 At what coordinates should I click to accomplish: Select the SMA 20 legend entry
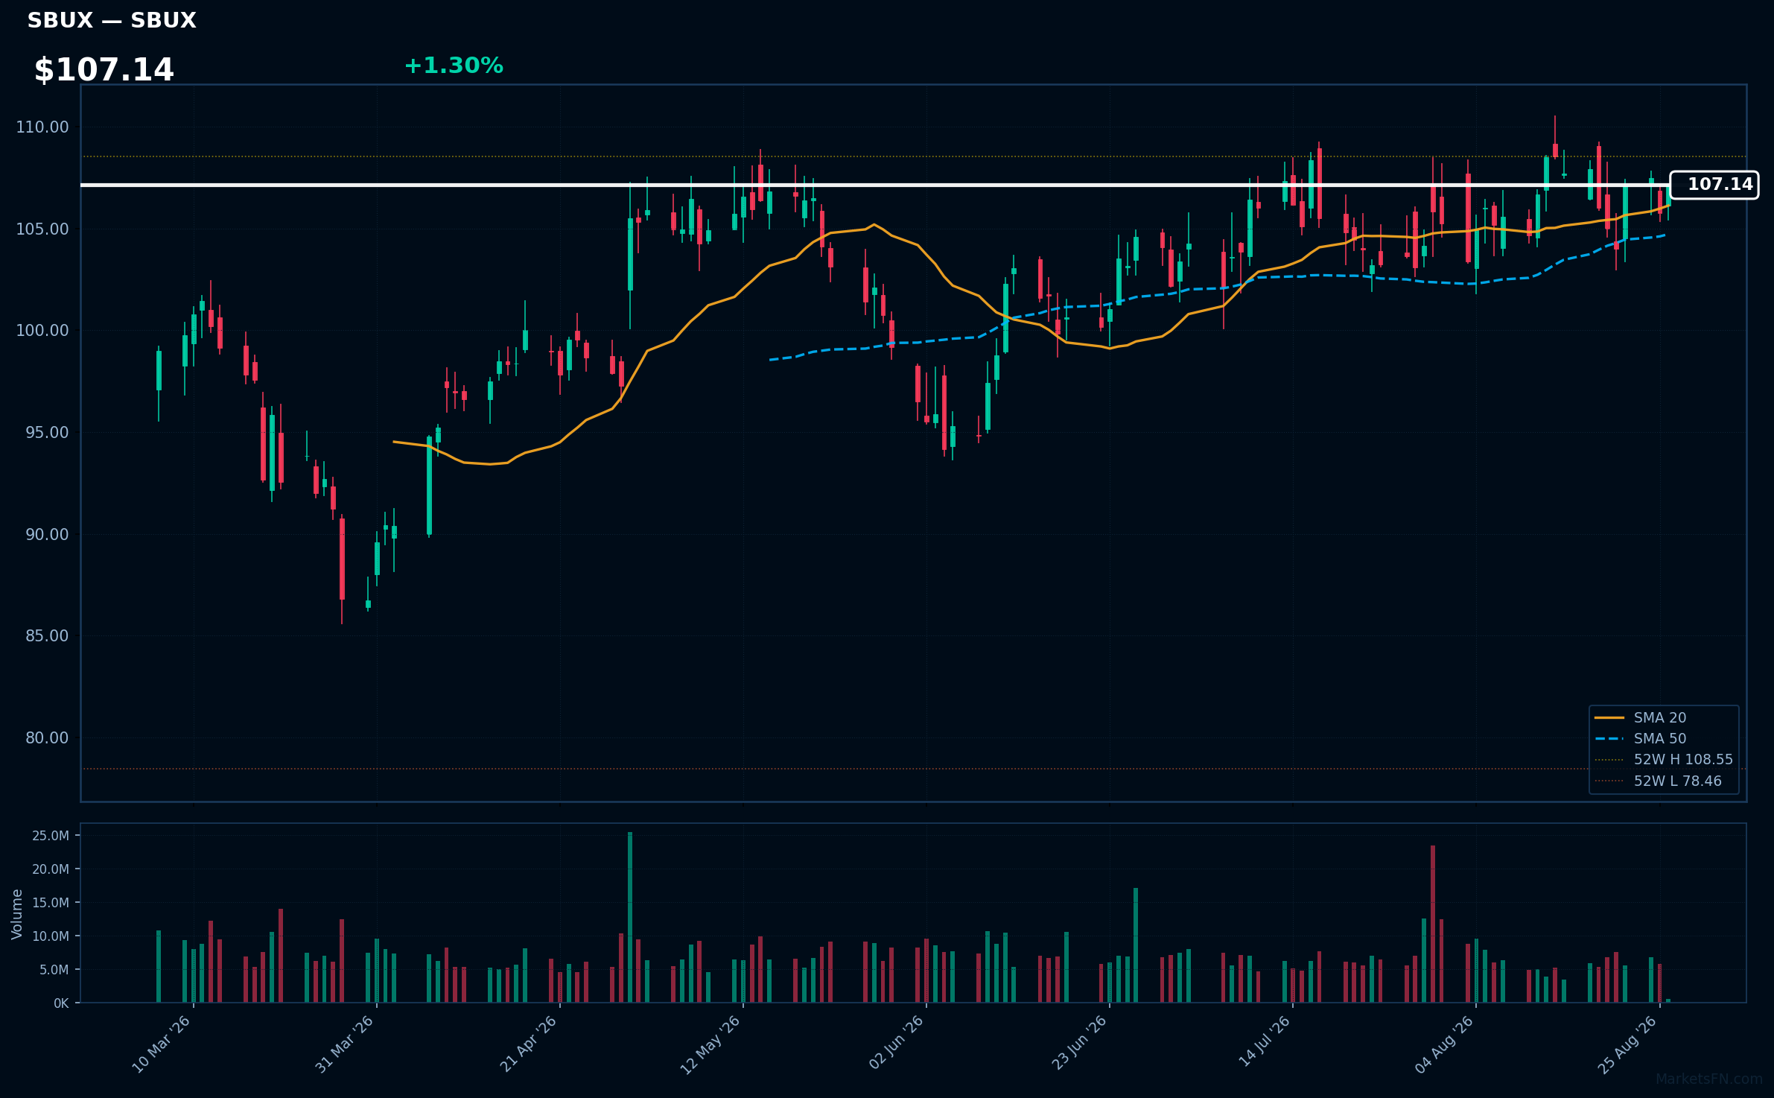[x=1659, y=717]
